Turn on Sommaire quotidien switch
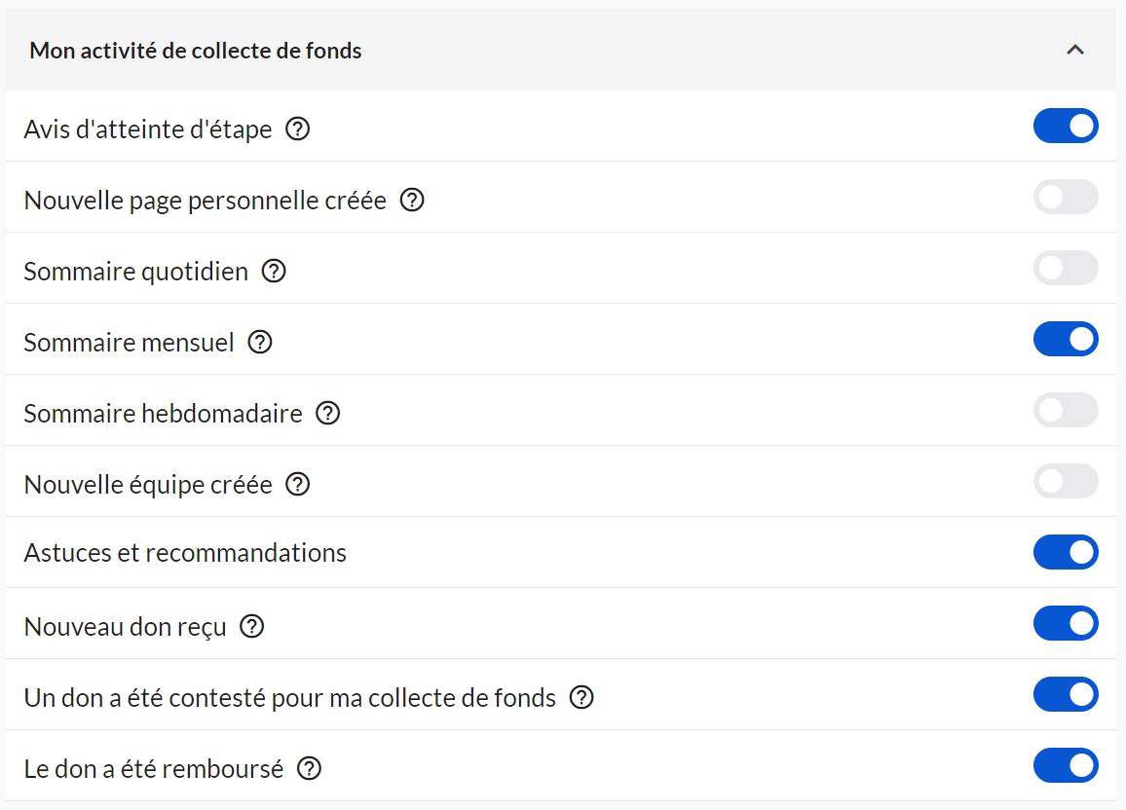Screen dimensions: 1126x810 pyautogui.click(x=1066, y=268)
